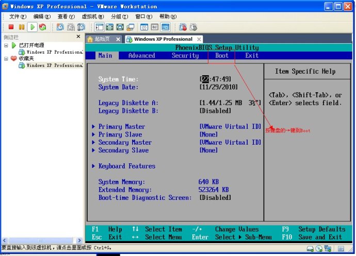Open the 虚拟机 menu
Screen dimensions: 356x256
(x=93, y=16)
